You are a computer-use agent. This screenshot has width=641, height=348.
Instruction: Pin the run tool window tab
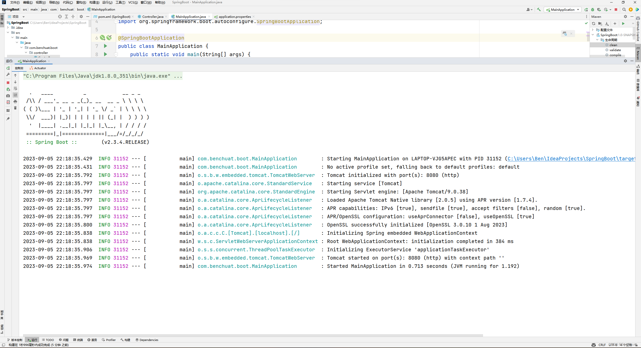8,119
